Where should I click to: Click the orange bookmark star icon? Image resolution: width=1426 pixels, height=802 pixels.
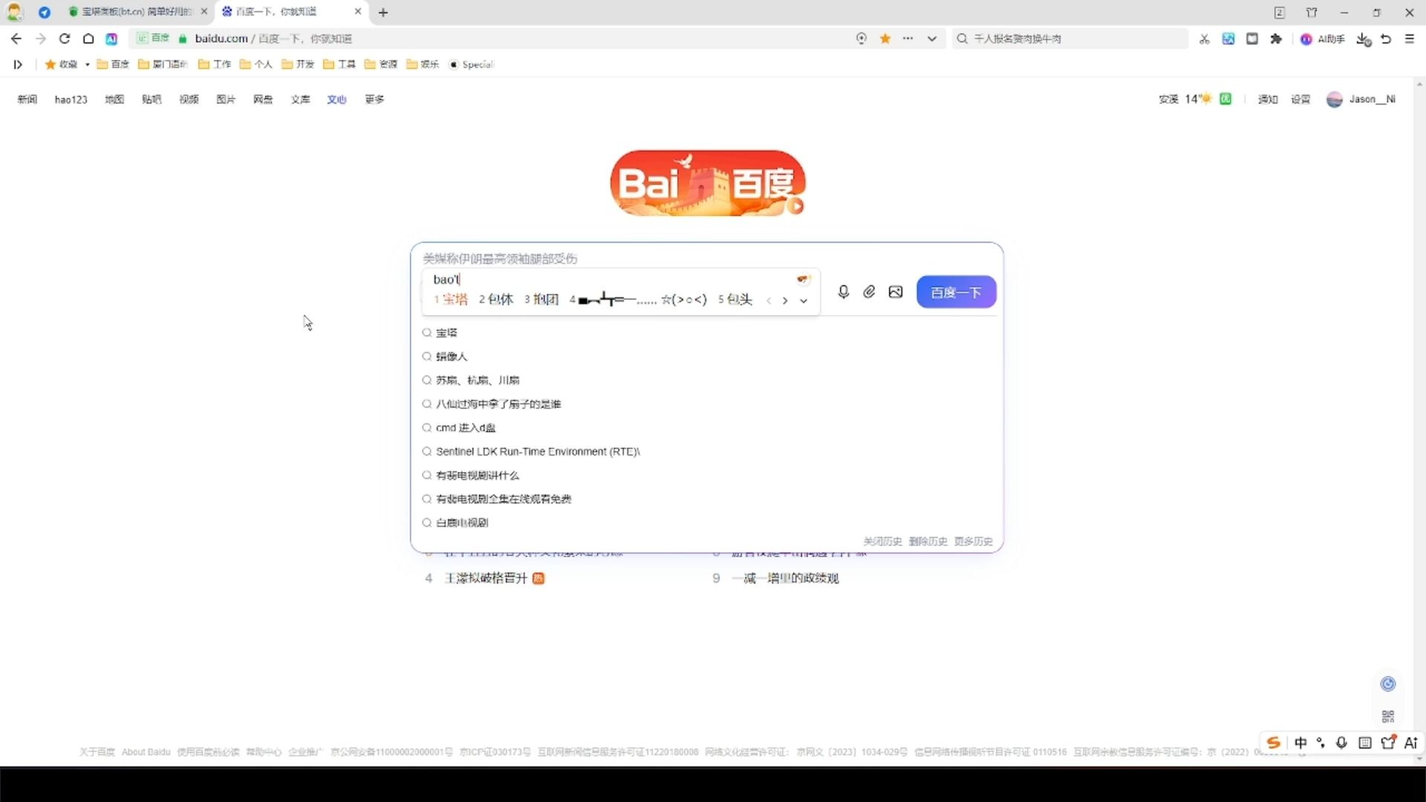(885, 39)
